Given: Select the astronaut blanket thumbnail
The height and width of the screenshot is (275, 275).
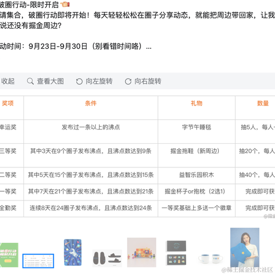Looking at the screenshot, I should (73, 252).
